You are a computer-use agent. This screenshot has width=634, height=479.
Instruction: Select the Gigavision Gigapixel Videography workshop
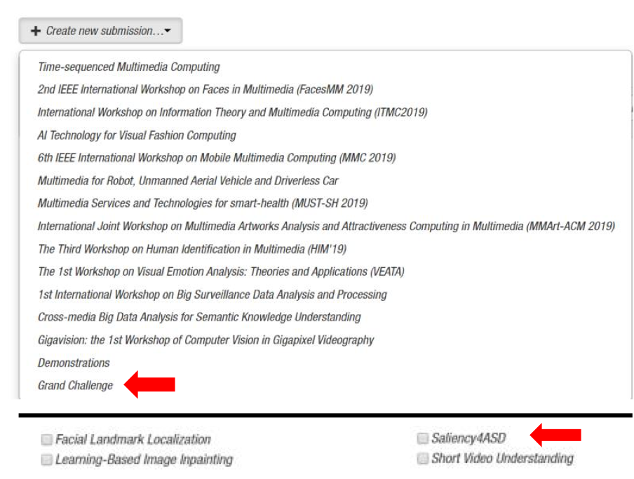[x=205, y=340]
